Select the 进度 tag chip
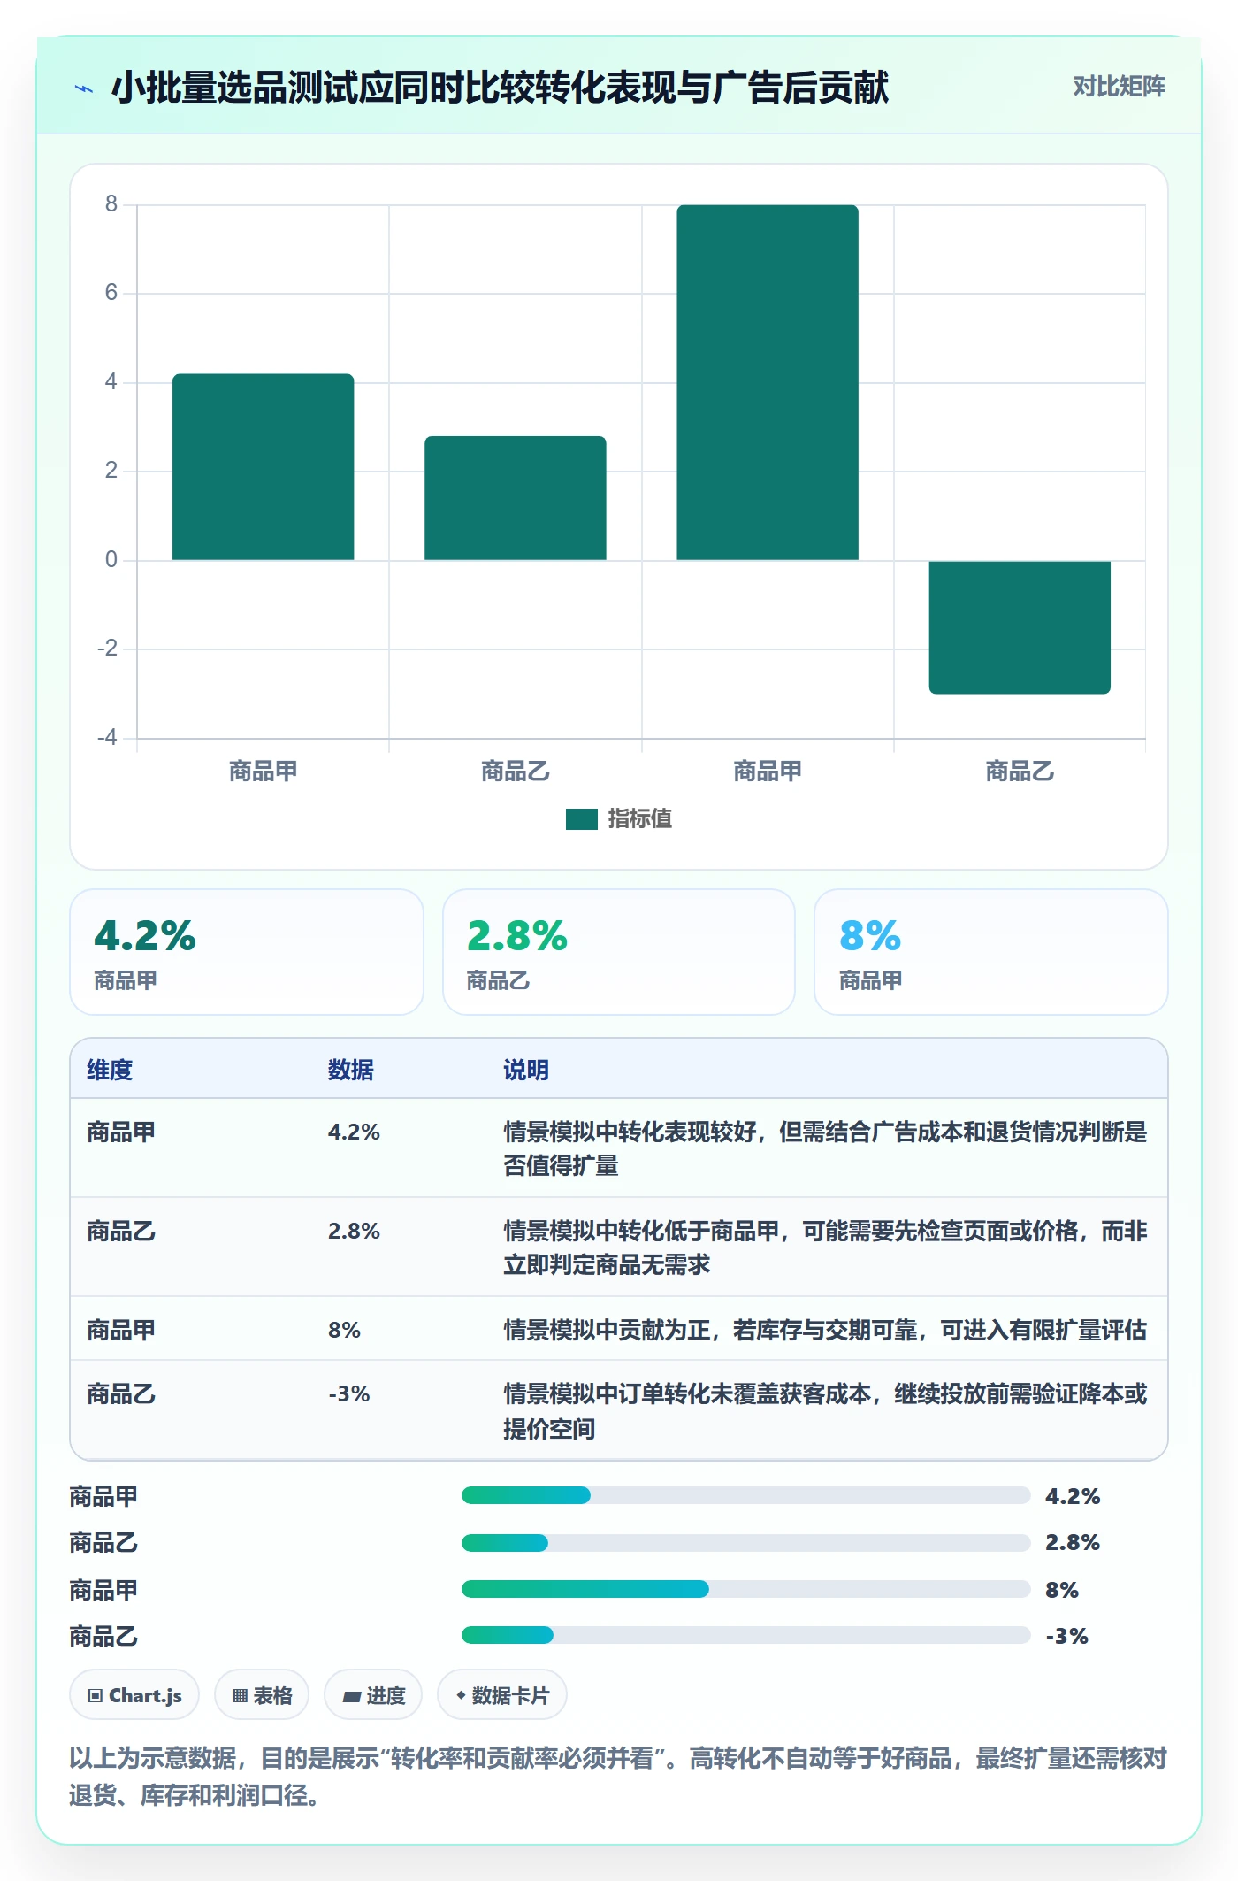 [x=373, y=1695]
